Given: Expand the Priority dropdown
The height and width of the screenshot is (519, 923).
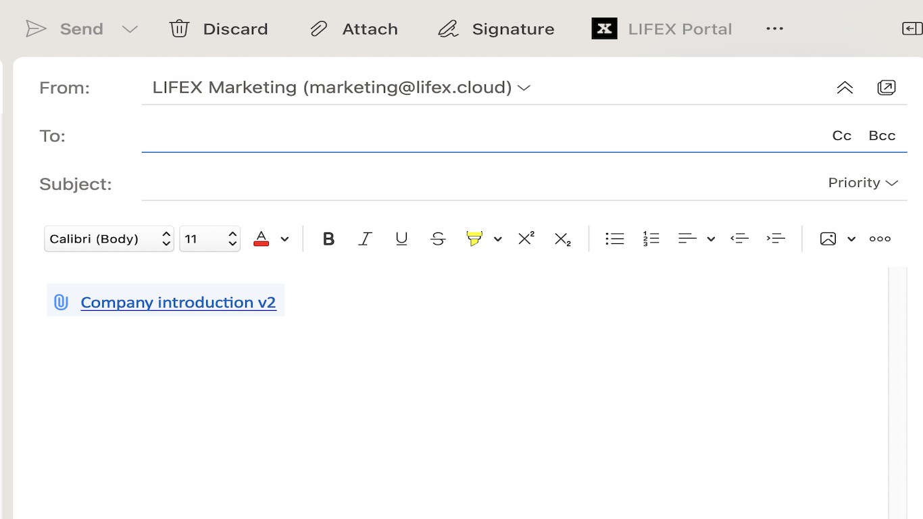Looking at the screenshot, I should click(863, 183).
